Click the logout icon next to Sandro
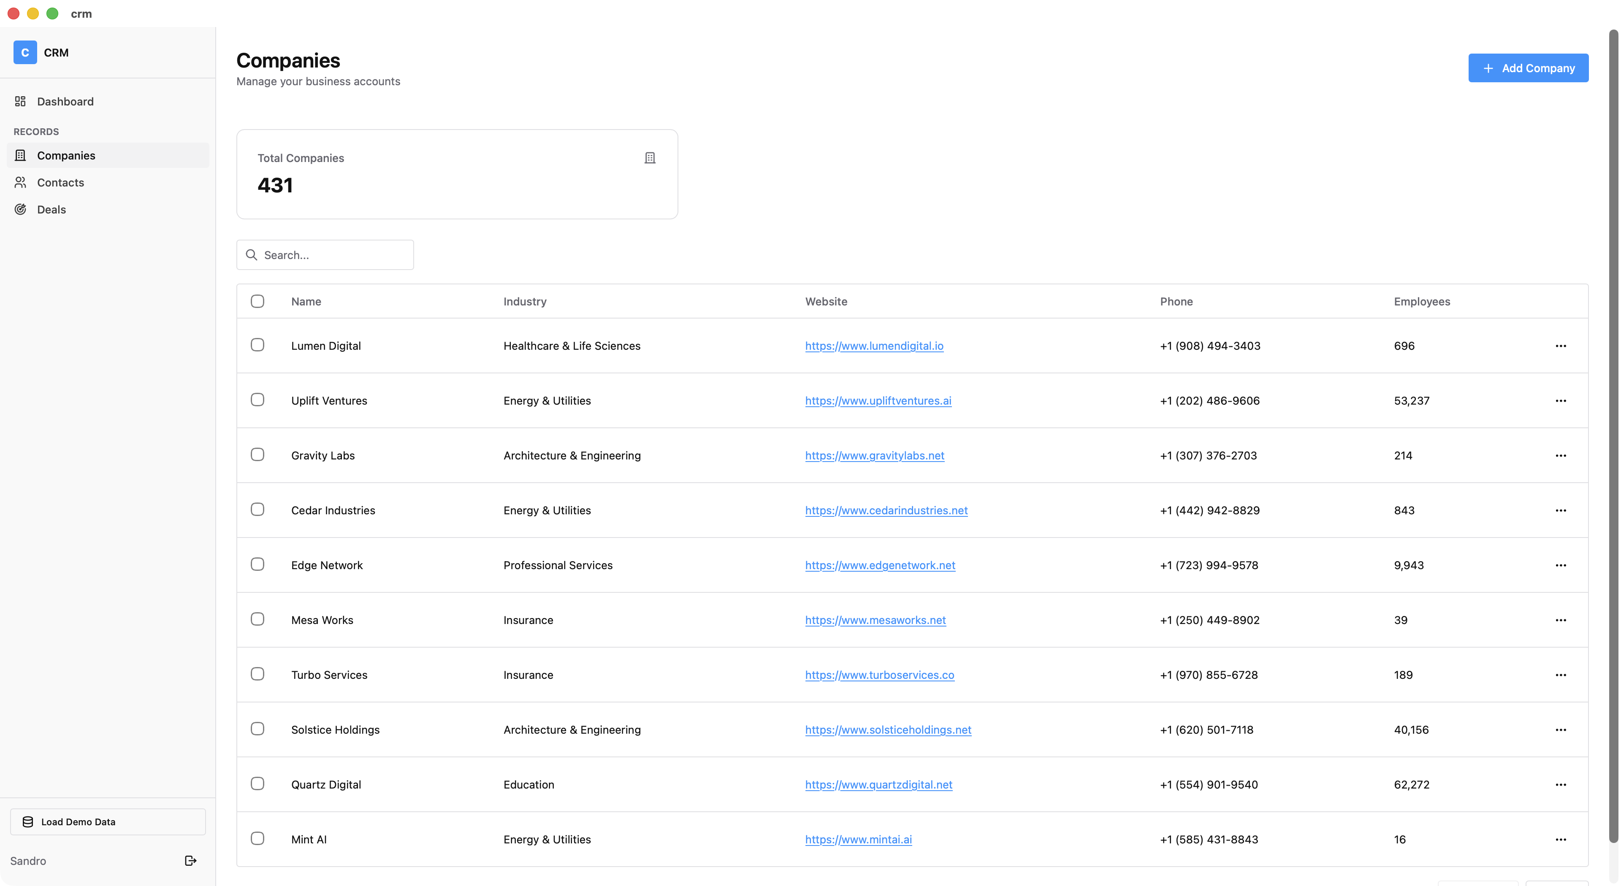The width and height of the screenshot is (1621, 886). (x=191, y=861)
